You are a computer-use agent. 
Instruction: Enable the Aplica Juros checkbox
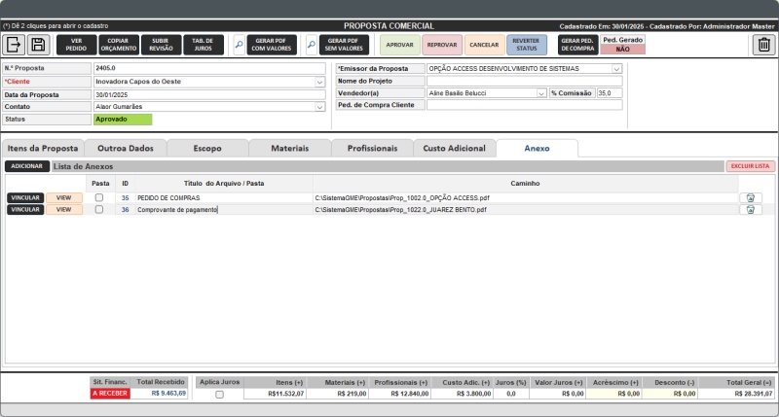pos(219,394)
